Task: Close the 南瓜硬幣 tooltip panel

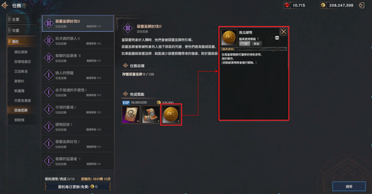Action: point(283,32)
